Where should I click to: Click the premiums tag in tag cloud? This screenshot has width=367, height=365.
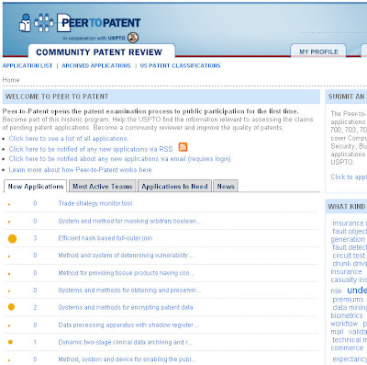tap(348, 300)
